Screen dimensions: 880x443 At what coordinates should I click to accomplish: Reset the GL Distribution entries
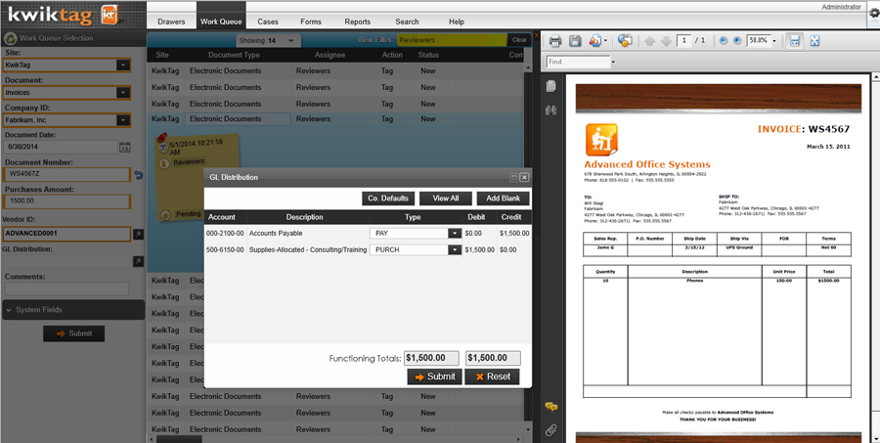coord(492,377)
